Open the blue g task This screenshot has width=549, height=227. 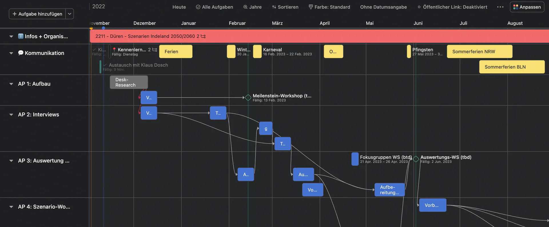click(x=266, y=128)
